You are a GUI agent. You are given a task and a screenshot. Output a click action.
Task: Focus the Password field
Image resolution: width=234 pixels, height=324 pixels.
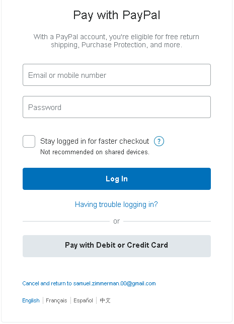coord(117,107)
